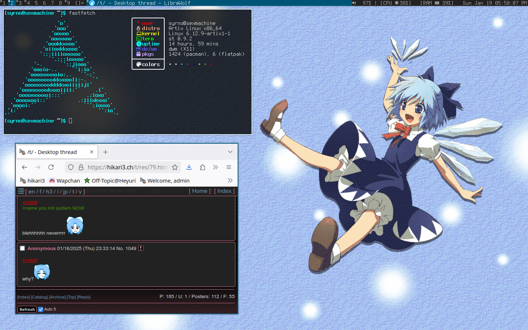The image size is (528, 330).
Task: Switch to workspace 3 in status bar
Action: pyautogui.click(x=20, y=3)
